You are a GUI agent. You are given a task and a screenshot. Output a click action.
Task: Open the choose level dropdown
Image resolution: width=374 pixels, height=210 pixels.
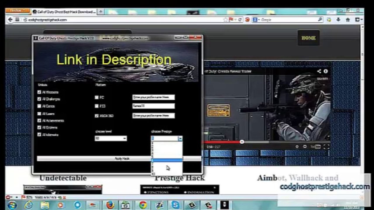[x=111, y=139]
